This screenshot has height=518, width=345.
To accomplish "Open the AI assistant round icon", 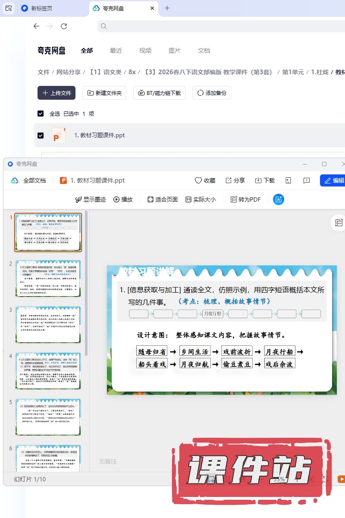I will point(279,199).
